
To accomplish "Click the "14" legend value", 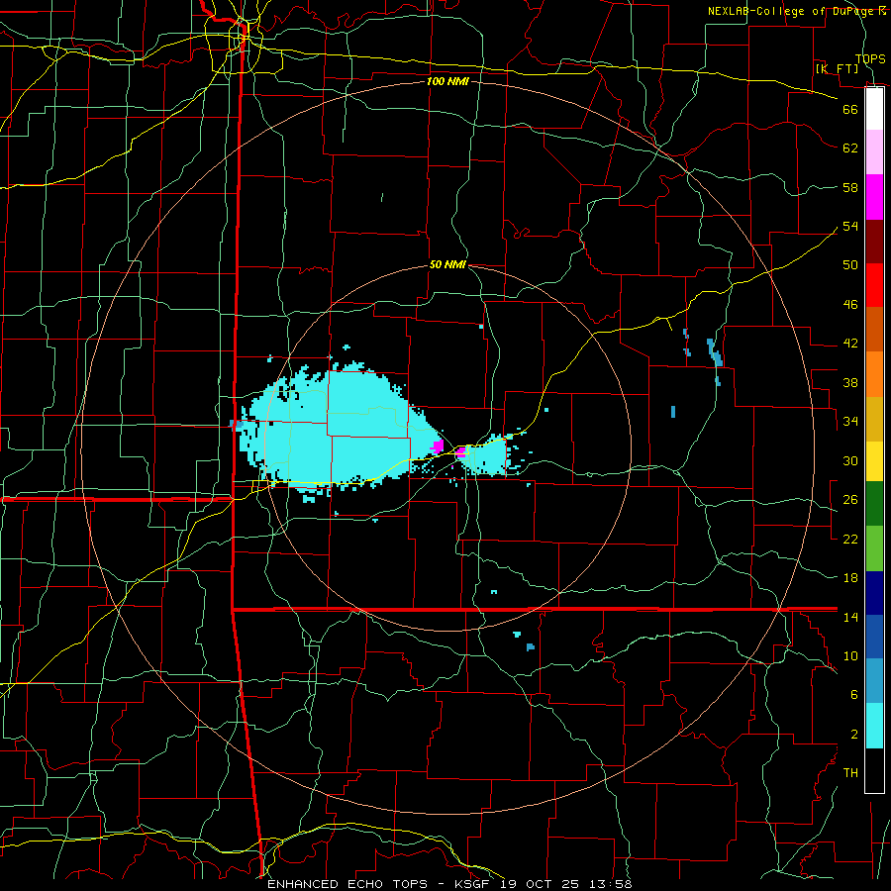I will point(850,617).
